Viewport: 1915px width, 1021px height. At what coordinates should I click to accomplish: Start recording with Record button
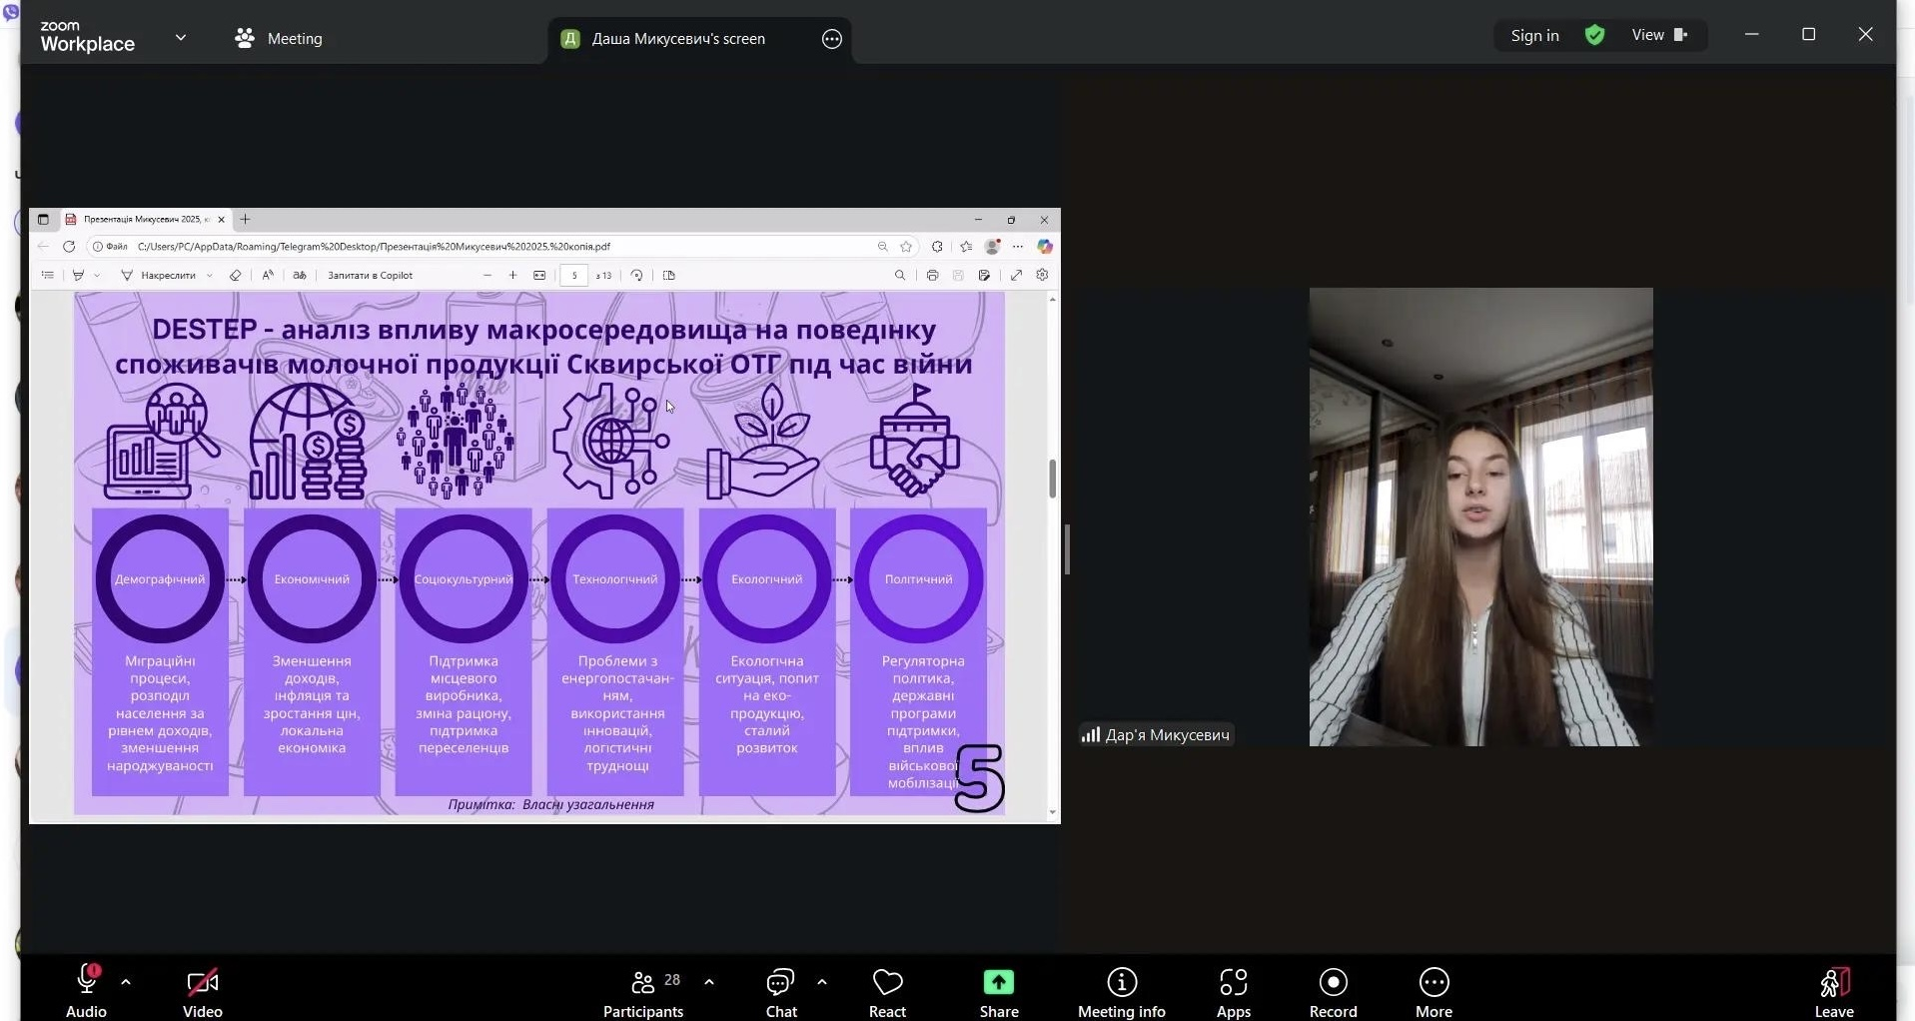[1333, 990]
